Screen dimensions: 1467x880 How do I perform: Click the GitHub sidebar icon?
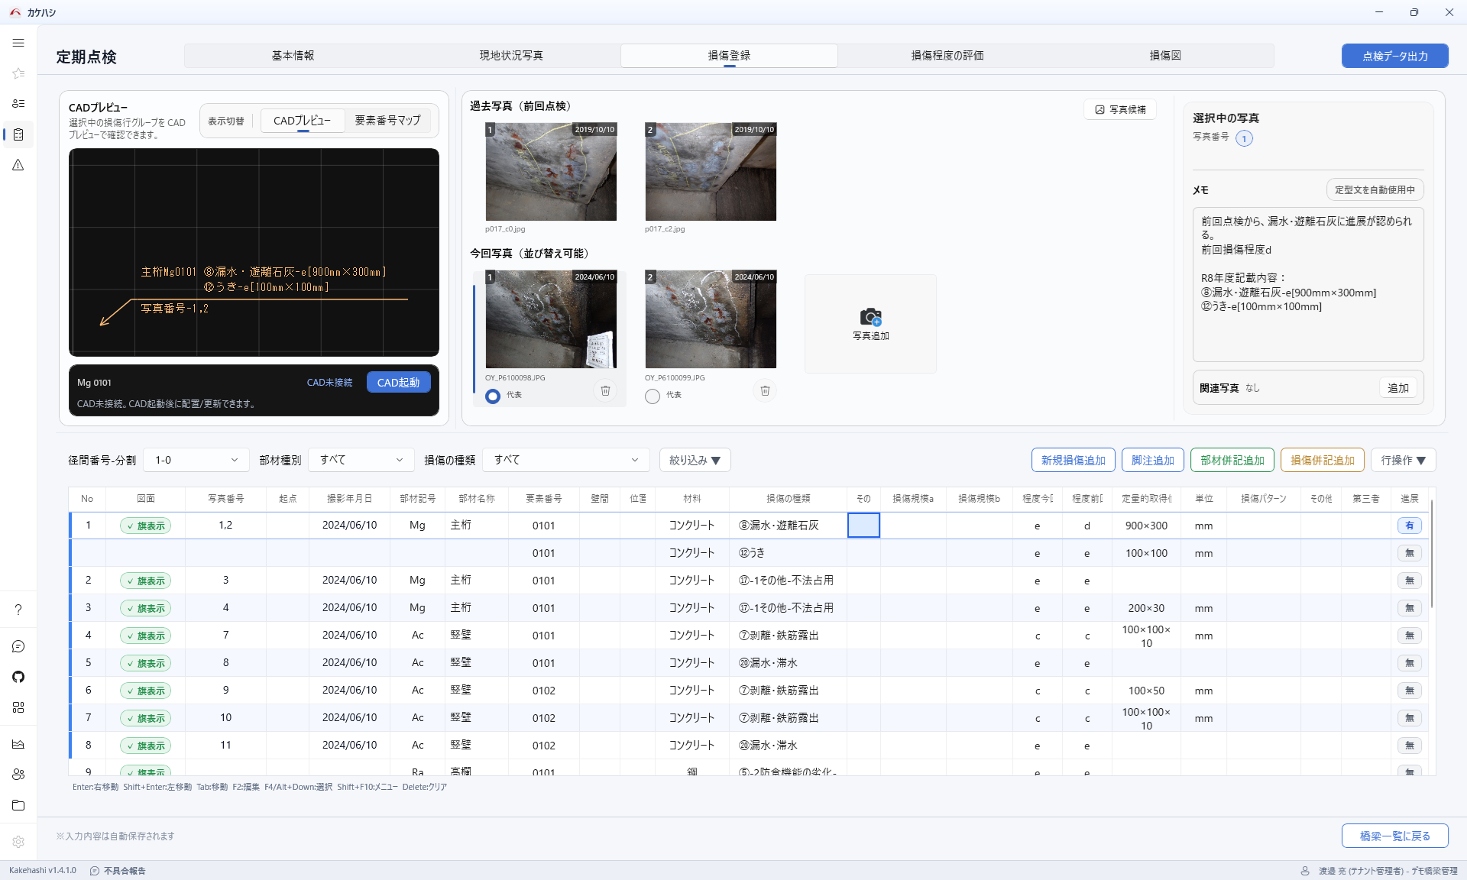click(18, 677)
